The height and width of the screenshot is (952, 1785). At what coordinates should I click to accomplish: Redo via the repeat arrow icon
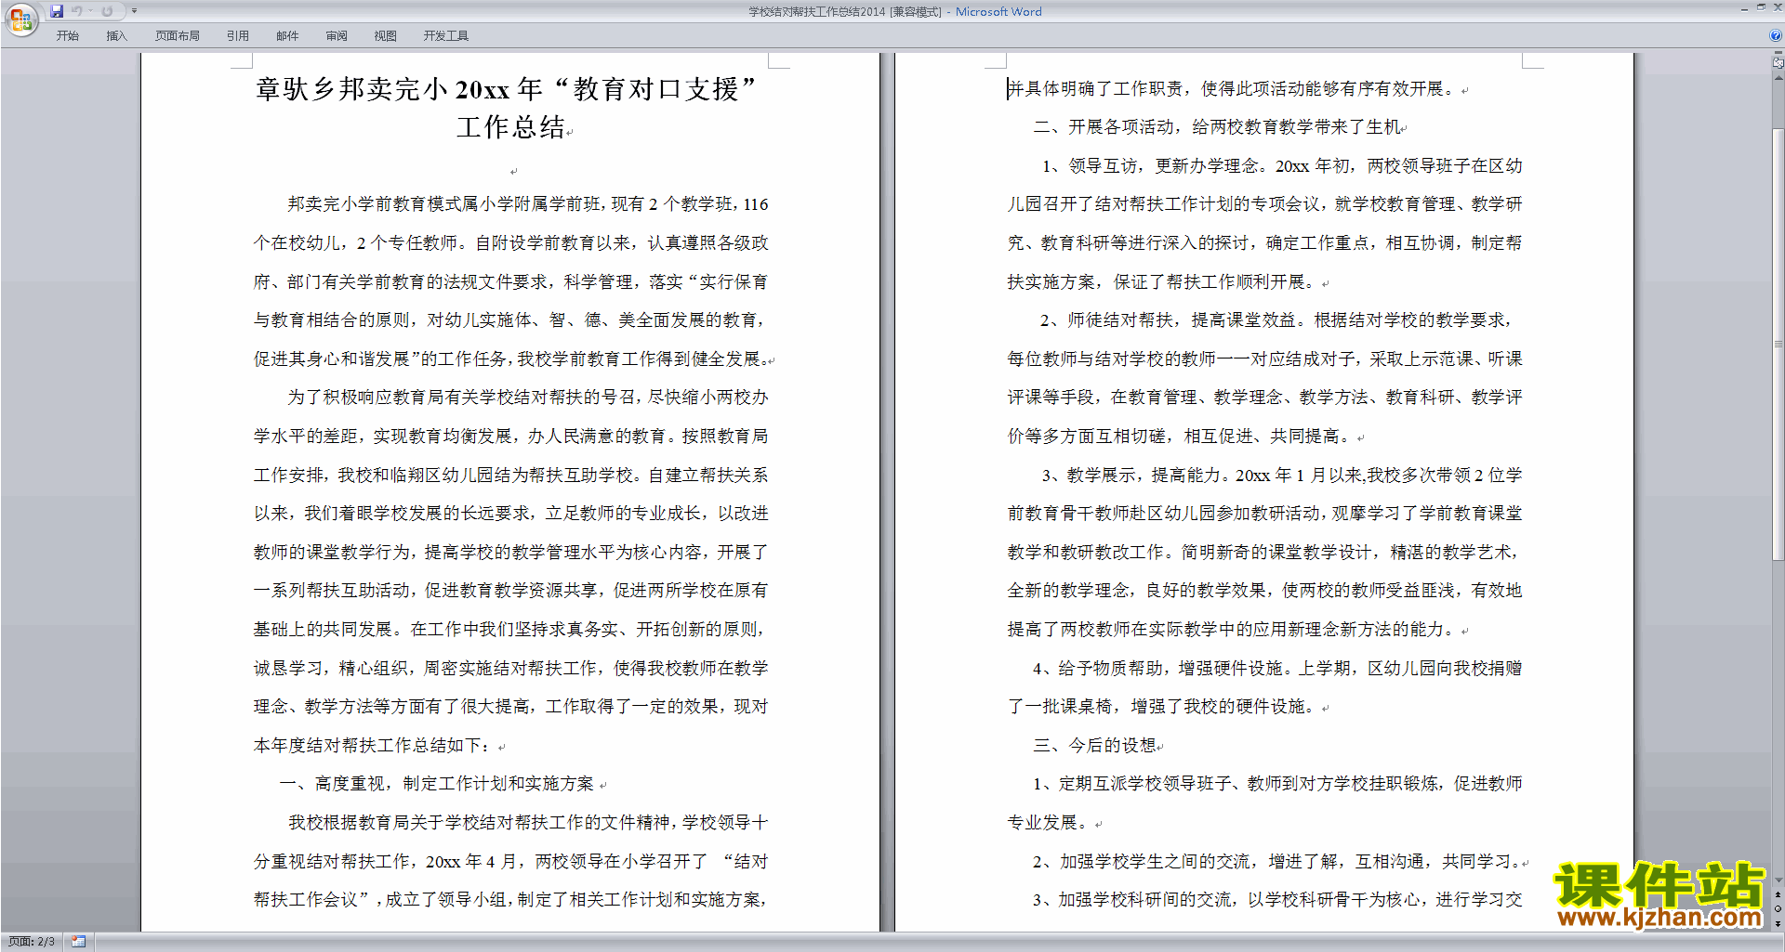click(x=107, y=11)
